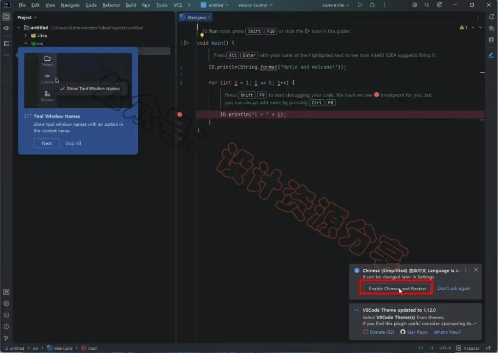The height and width of the screenshot is (353, 498).
Task: Open the View menu
Action: [x=50, y=5]
